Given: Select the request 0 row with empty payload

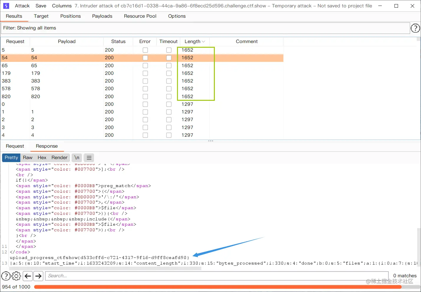Looking at the screenshot, I should (142, 104).
